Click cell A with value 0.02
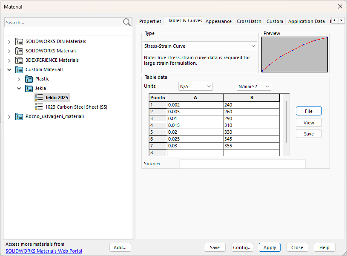Screen dimensions: 347x256 (x=195, y=132)
